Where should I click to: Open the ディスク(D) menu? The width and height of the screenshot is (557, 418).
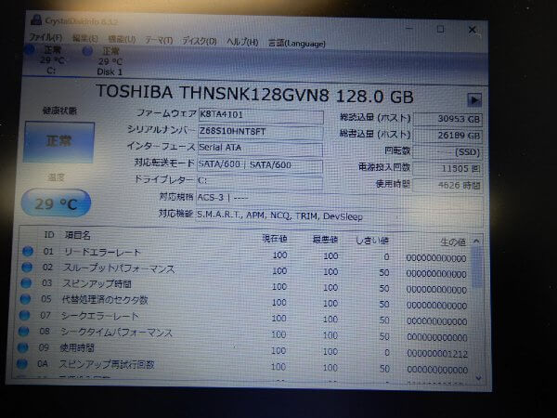coord(200,41)
